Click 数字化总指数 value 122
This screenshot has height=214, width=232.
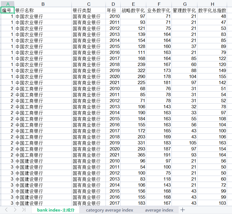point(212,58)
